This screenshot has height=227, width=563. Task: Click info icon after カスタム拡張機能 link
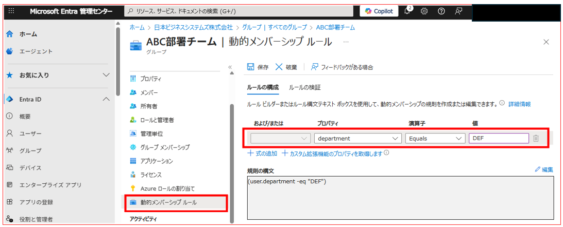[386, 153]
